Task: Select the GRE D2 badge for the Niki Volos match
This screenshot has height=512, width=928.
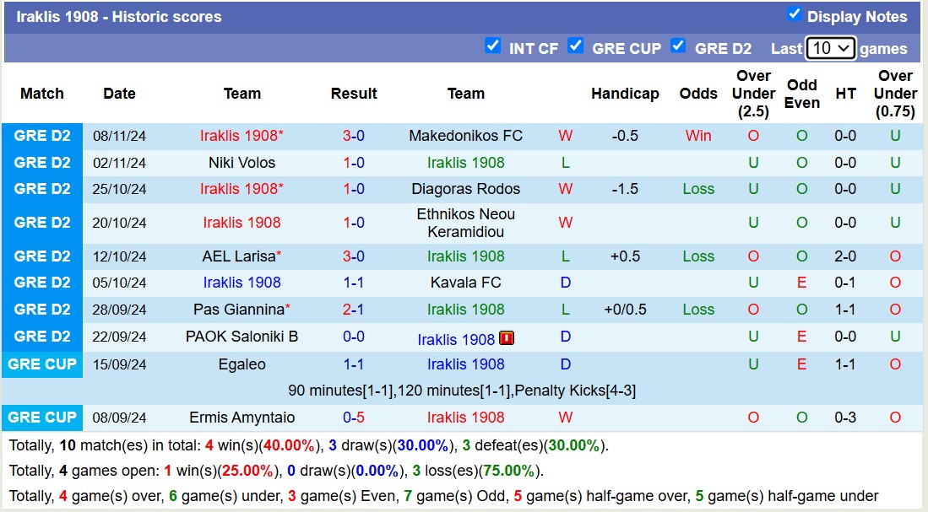Action: coord(41,163)
